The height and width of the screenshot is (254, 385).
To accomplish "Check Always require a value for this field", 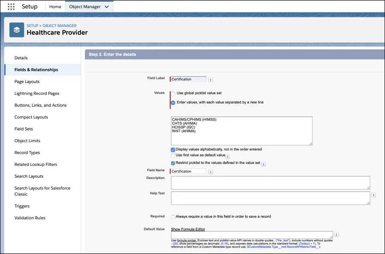I will tap(172, 216).
